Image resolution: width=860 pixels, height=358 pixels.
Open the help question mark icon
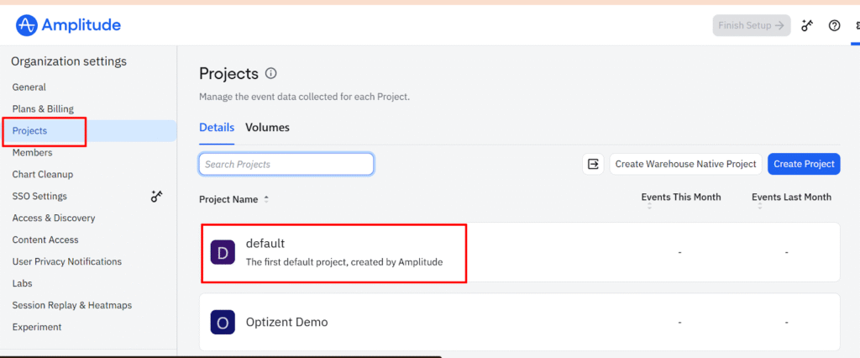tap(834, 25)
